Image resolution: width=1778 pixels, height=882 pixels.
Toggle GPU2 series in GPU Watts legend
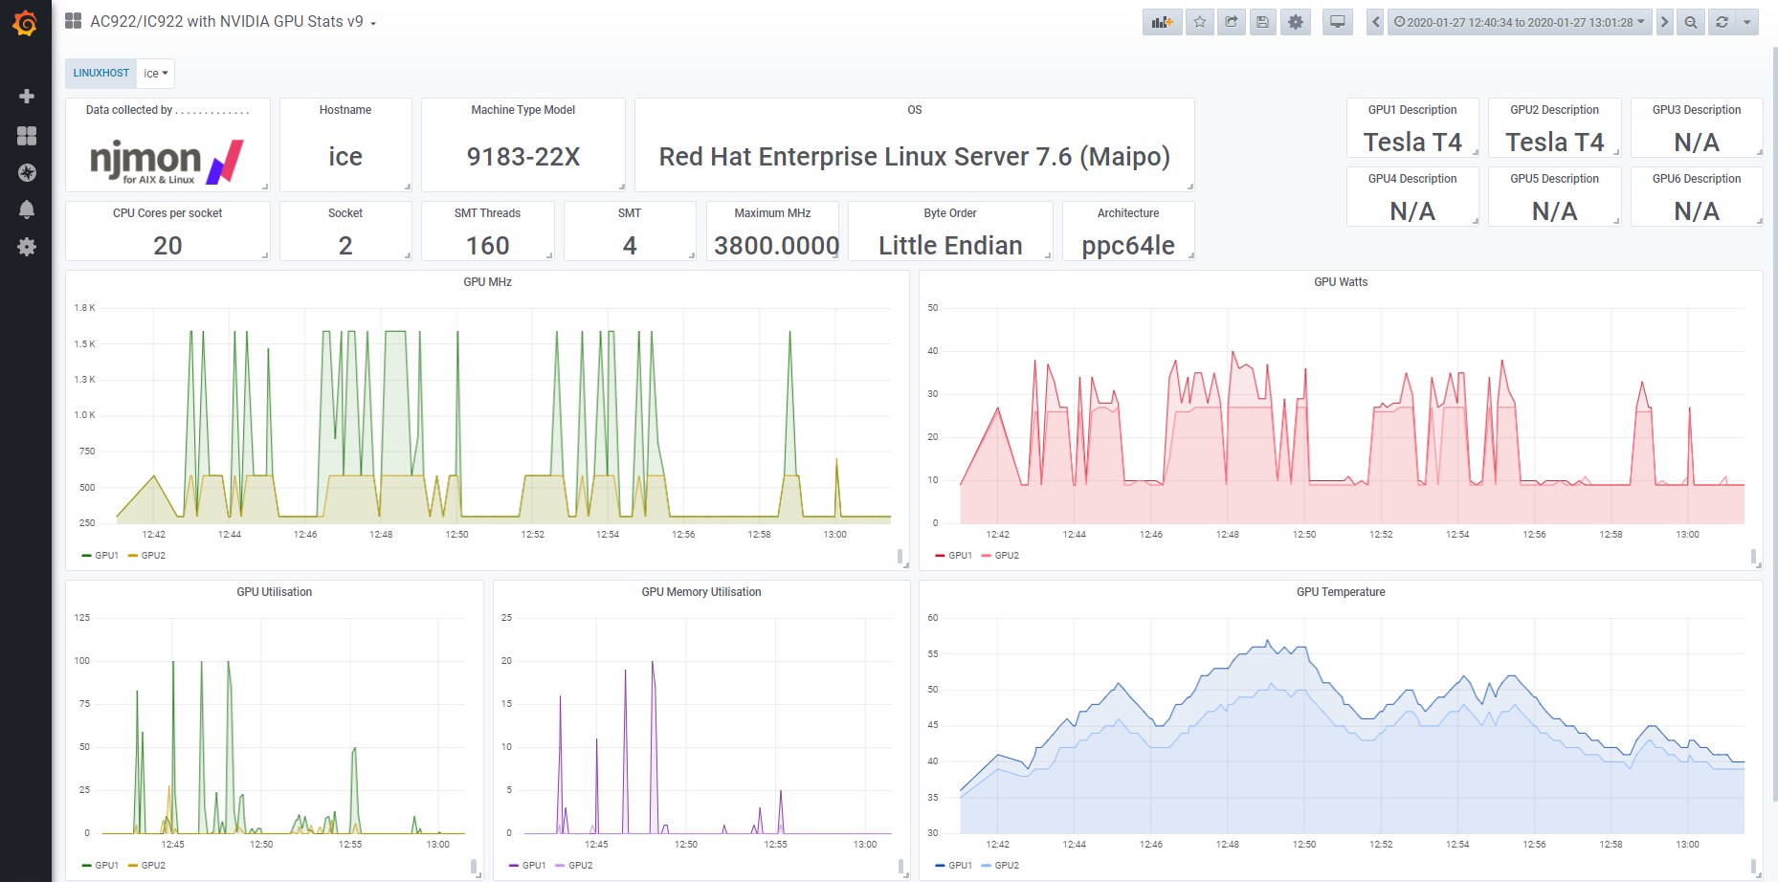[1006, 556]
